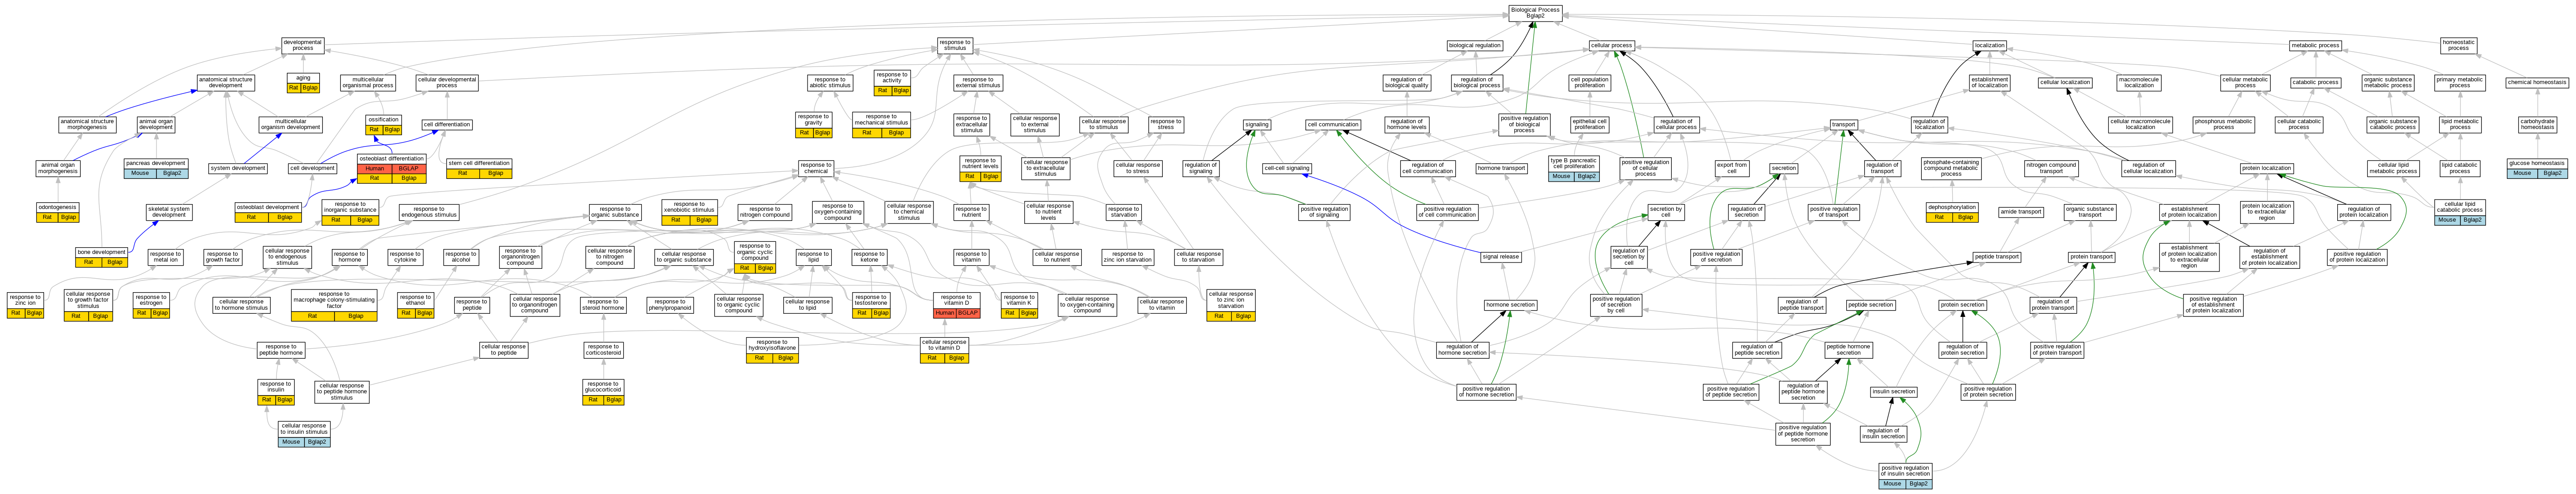Click the 'protein localization to extracellular region' node

2267,212
